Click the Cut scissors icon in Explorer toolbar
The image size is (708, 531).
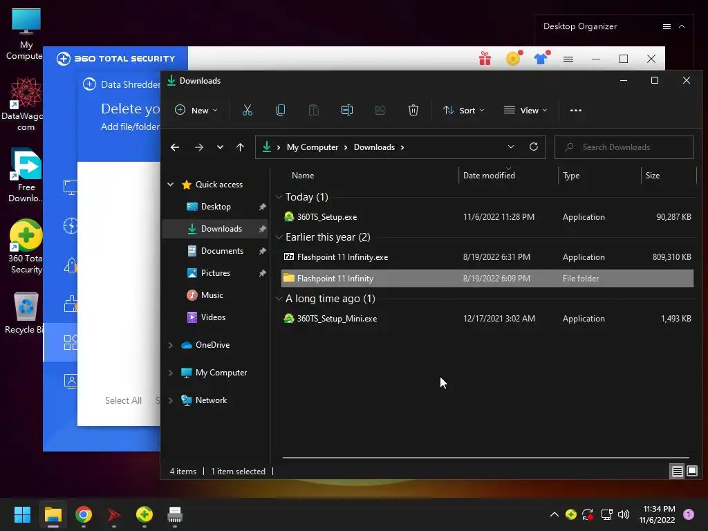247,110
